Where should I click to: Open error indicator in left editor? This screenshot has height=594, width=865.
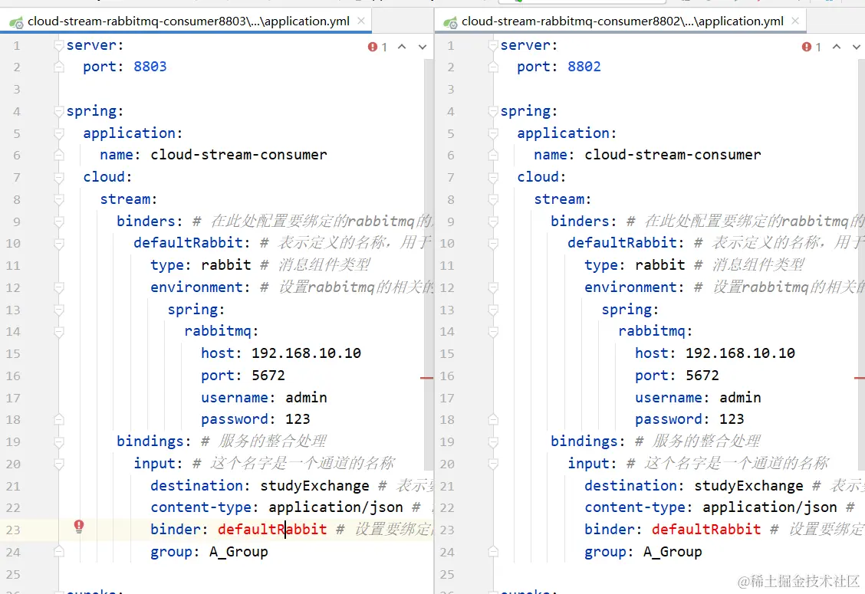click(377, 47)
